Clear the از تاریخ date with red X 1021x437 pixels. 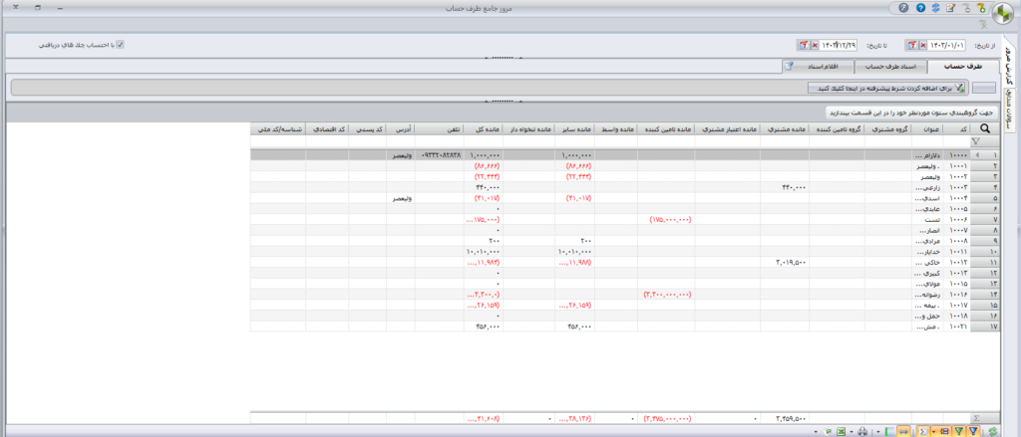click(x=923, y=45)
